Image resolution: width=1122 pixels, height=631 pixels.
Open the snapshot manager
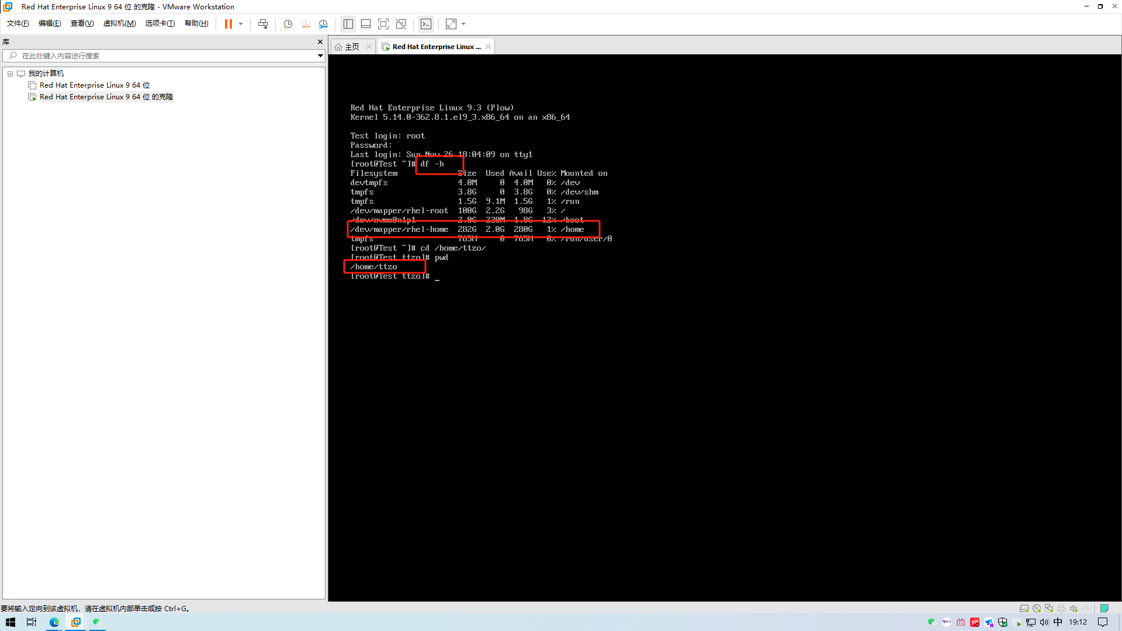323,24
